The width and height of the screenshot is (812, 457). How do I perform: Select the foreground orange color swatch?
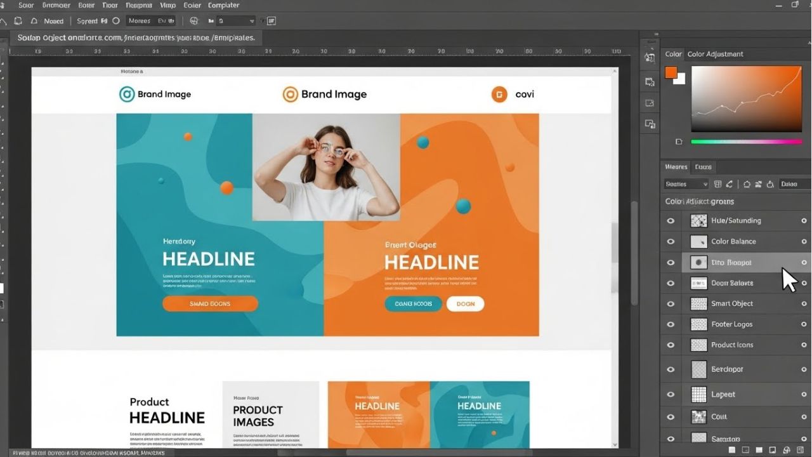671,72
